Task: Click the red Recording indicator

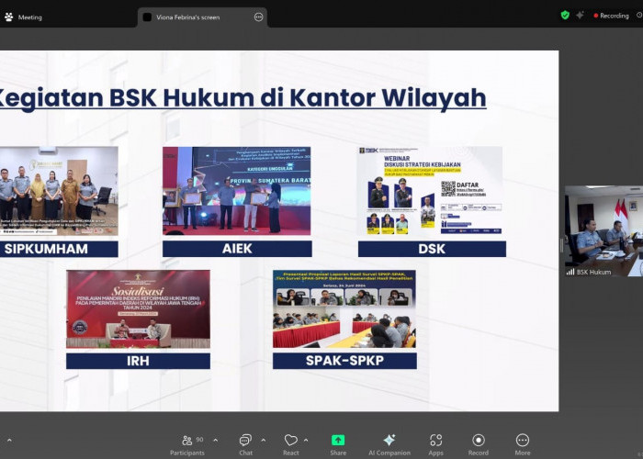Action: tap(611, 16)
